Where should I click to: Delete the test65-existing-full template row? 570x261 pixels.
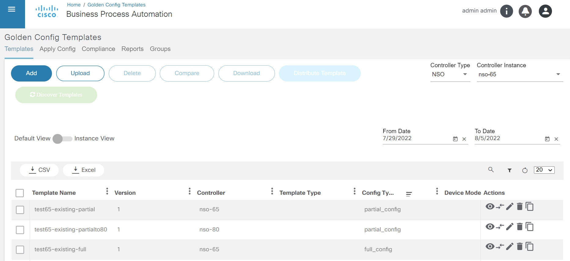520,247
